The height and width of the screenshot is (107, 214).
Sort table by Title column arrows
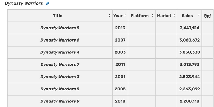click(x=109, y=16)
